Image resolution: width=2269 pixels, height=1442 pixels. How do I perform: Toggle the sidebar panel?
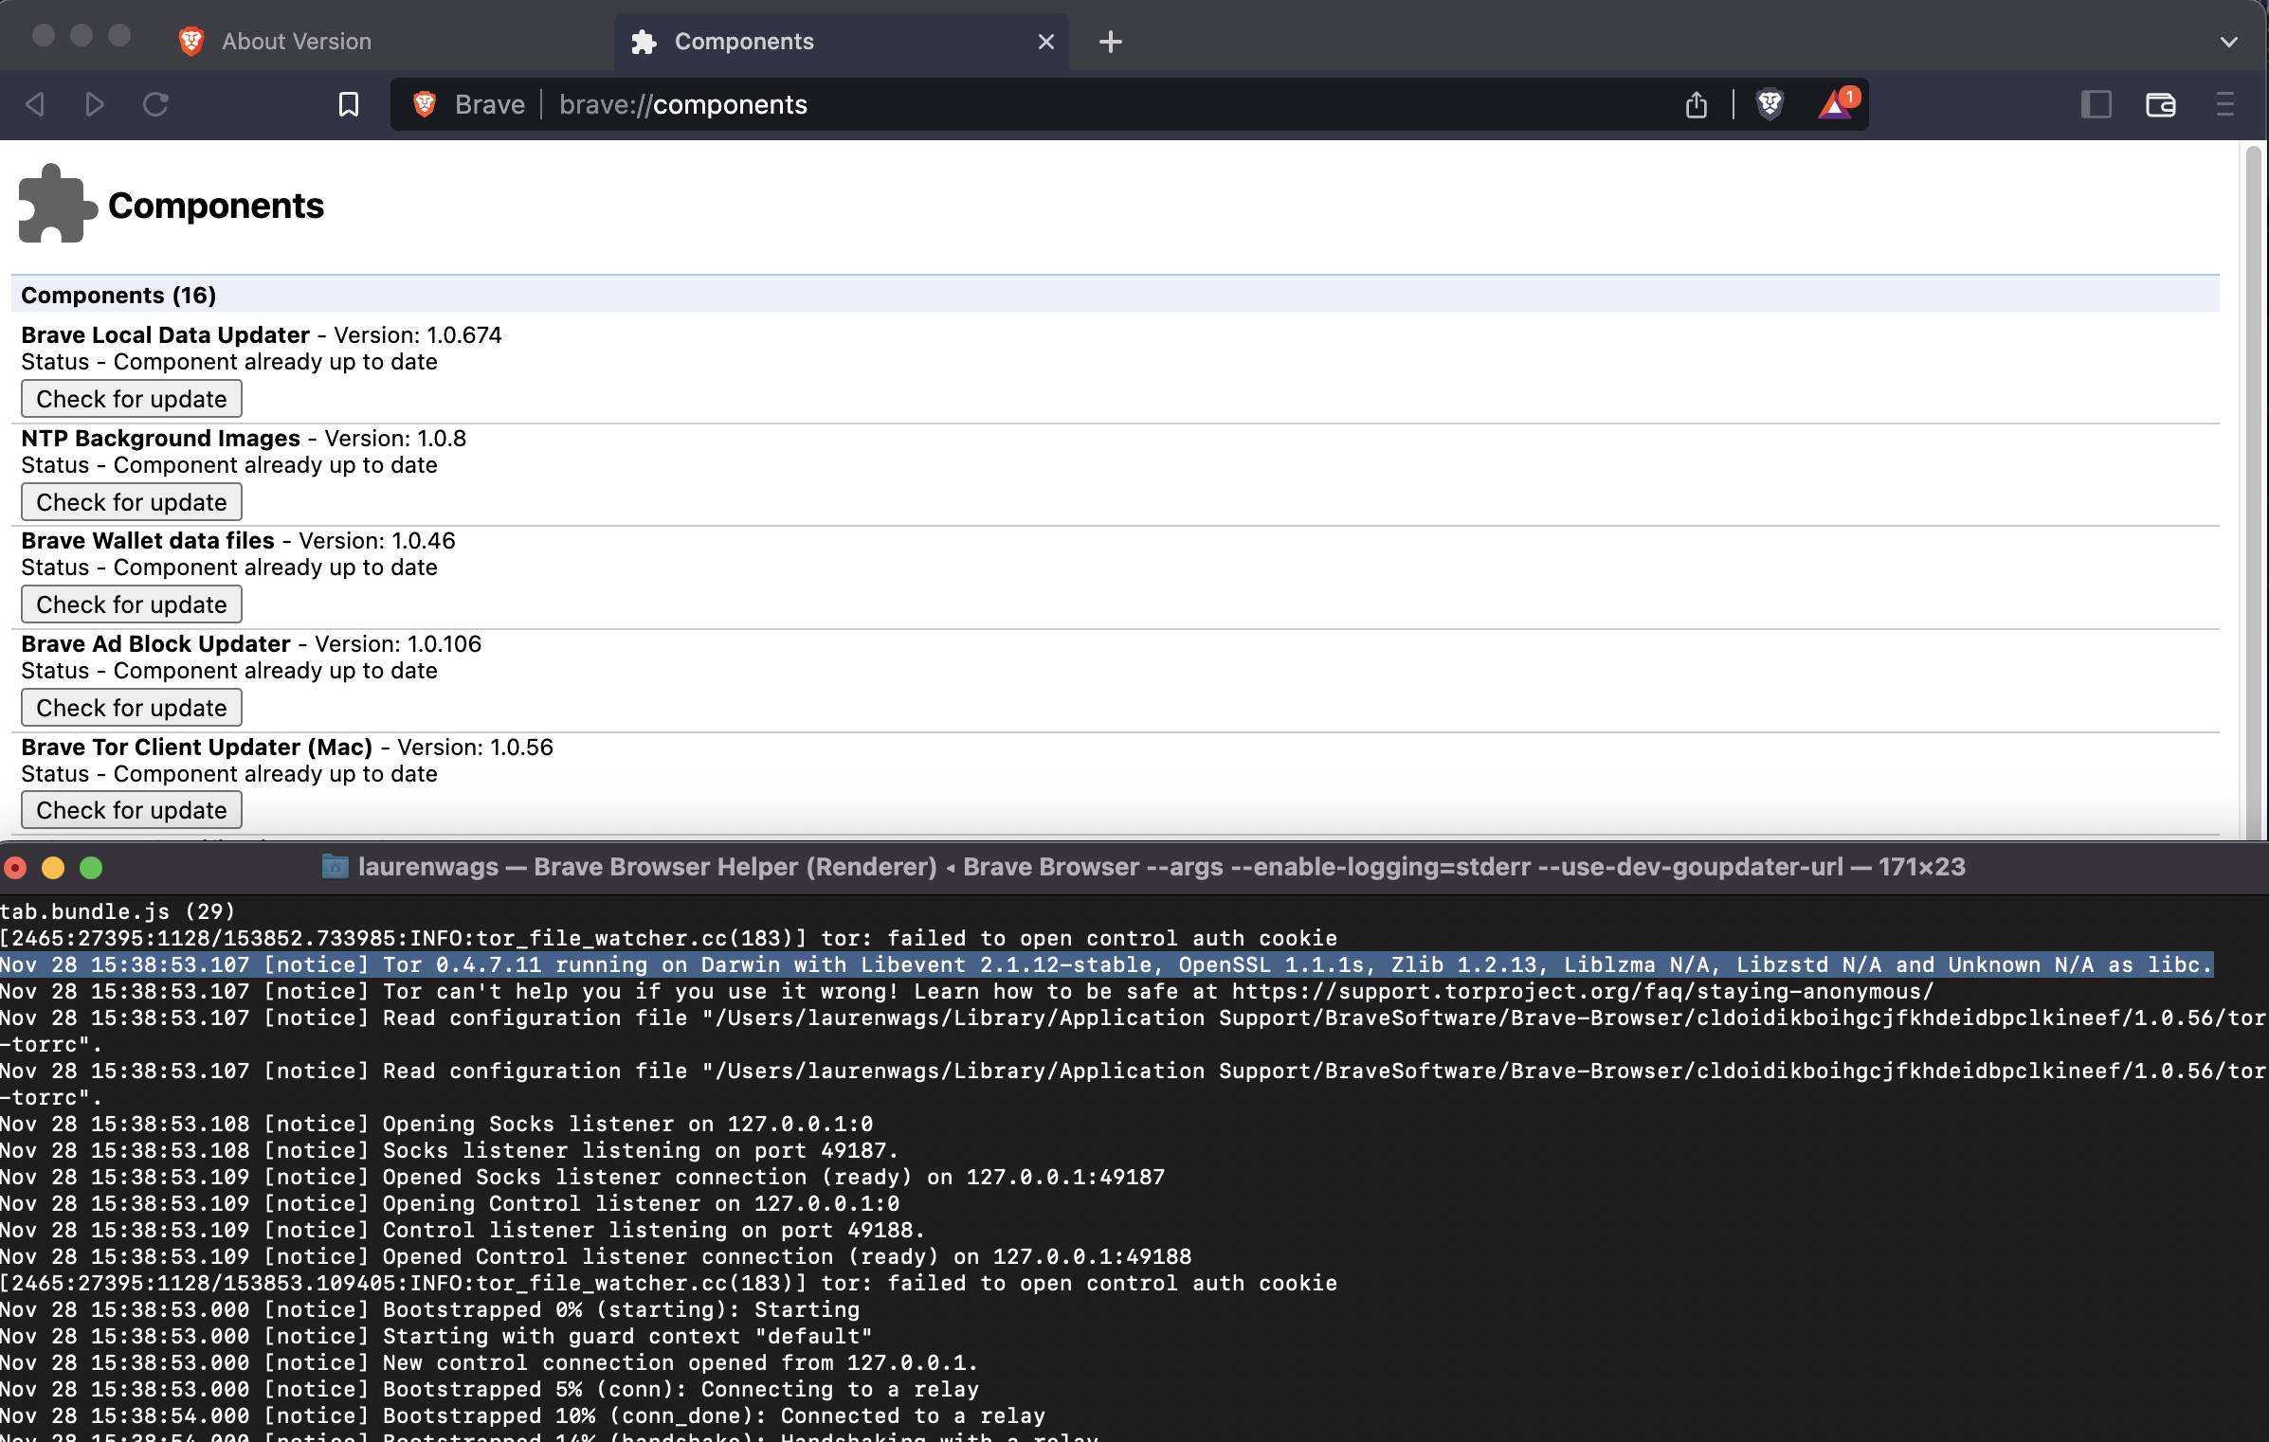(2097, 104)
